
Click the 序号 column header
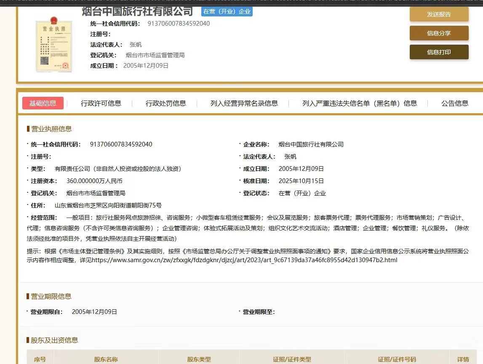coord(40,359)
